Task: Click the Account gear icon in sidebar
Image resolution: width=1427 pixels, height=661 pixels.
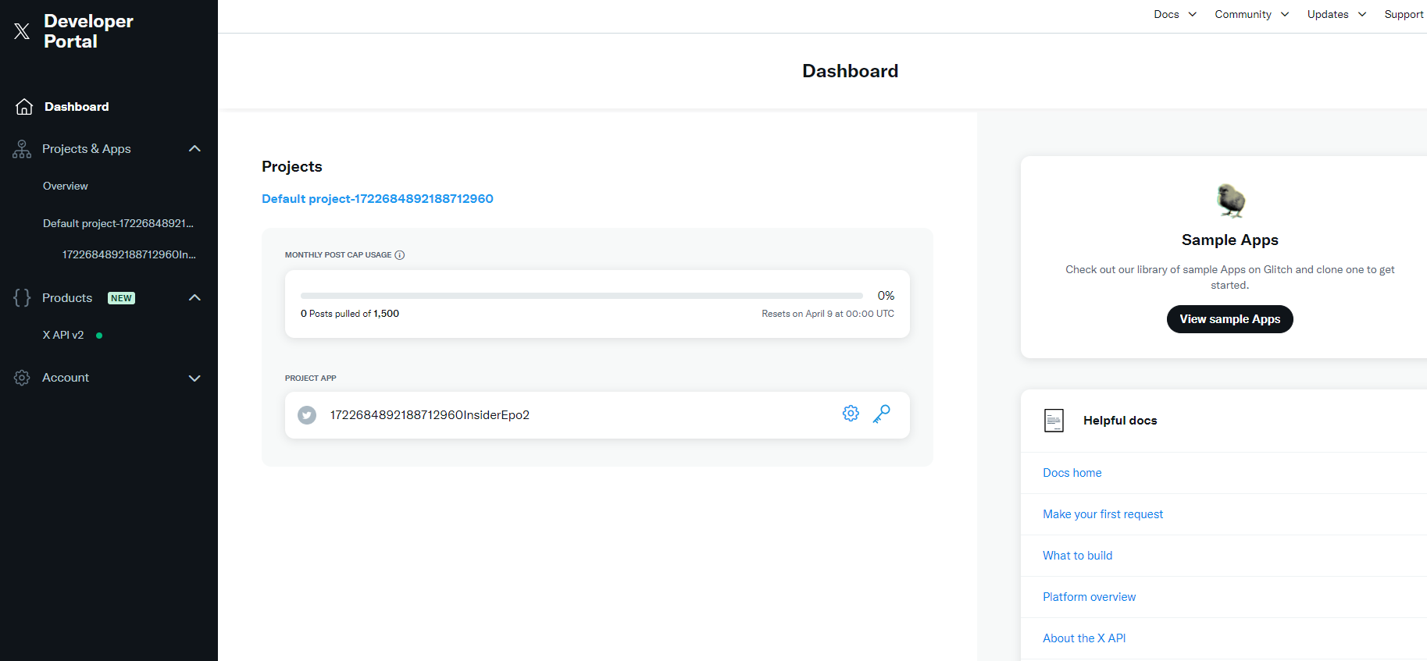Action: tap(22, 378)
